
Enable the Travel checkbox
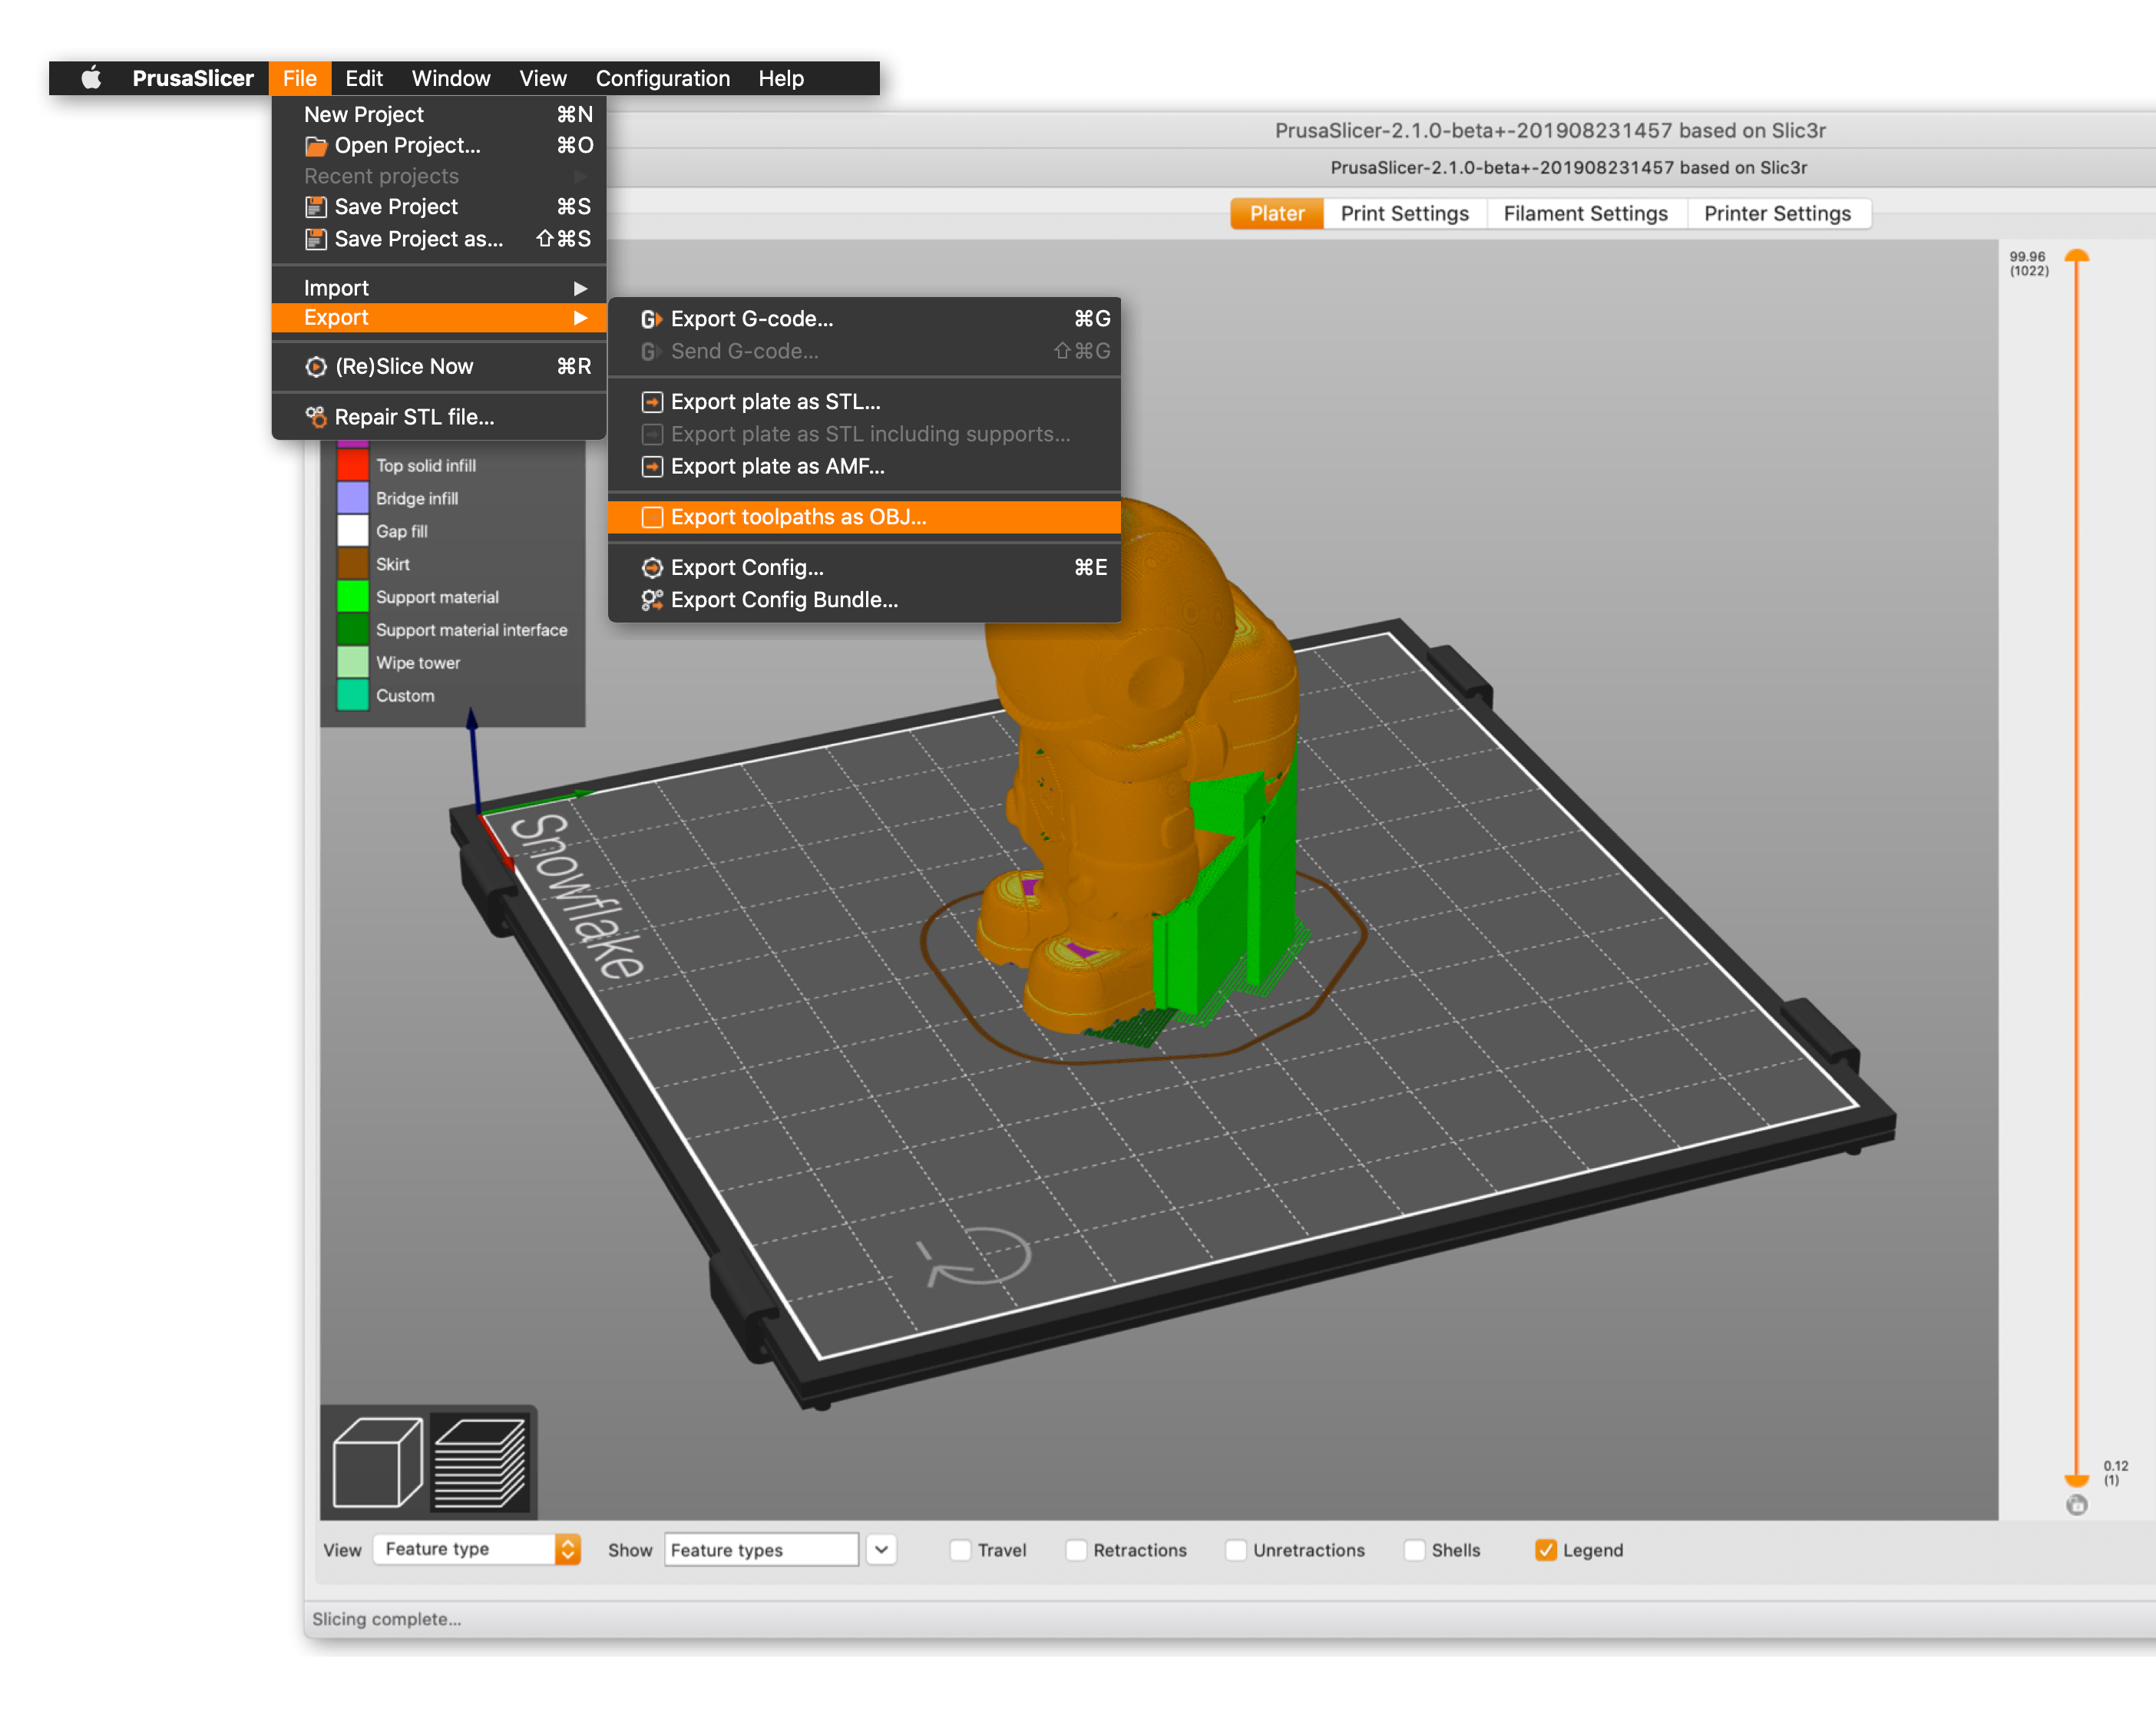click(x=960, y=1550)
